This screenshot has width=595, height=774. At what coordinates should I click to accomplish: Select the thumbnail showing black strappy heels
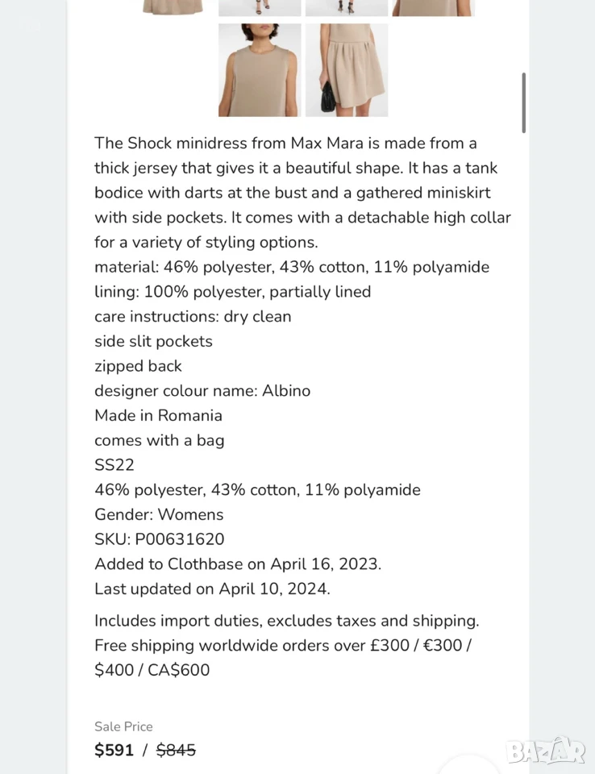click(x=347, y=7)
